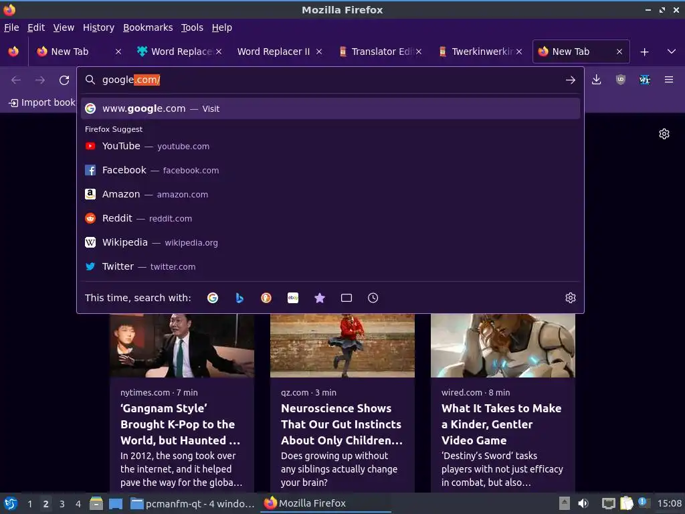Close the Twerkinwerkin tab
Viewport: 685px width, 514px height.
519,52
